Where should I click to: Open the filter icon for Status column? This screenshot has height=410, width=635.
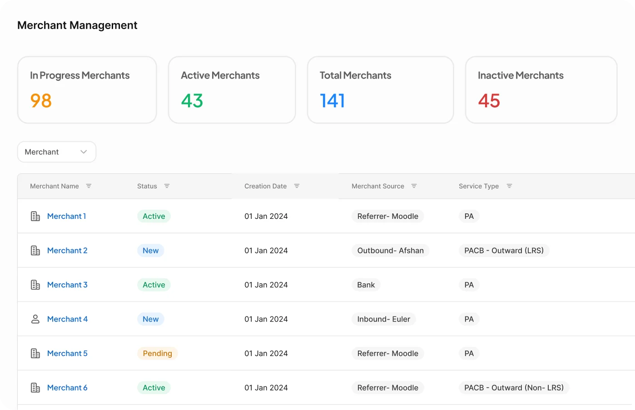point(167,186)
